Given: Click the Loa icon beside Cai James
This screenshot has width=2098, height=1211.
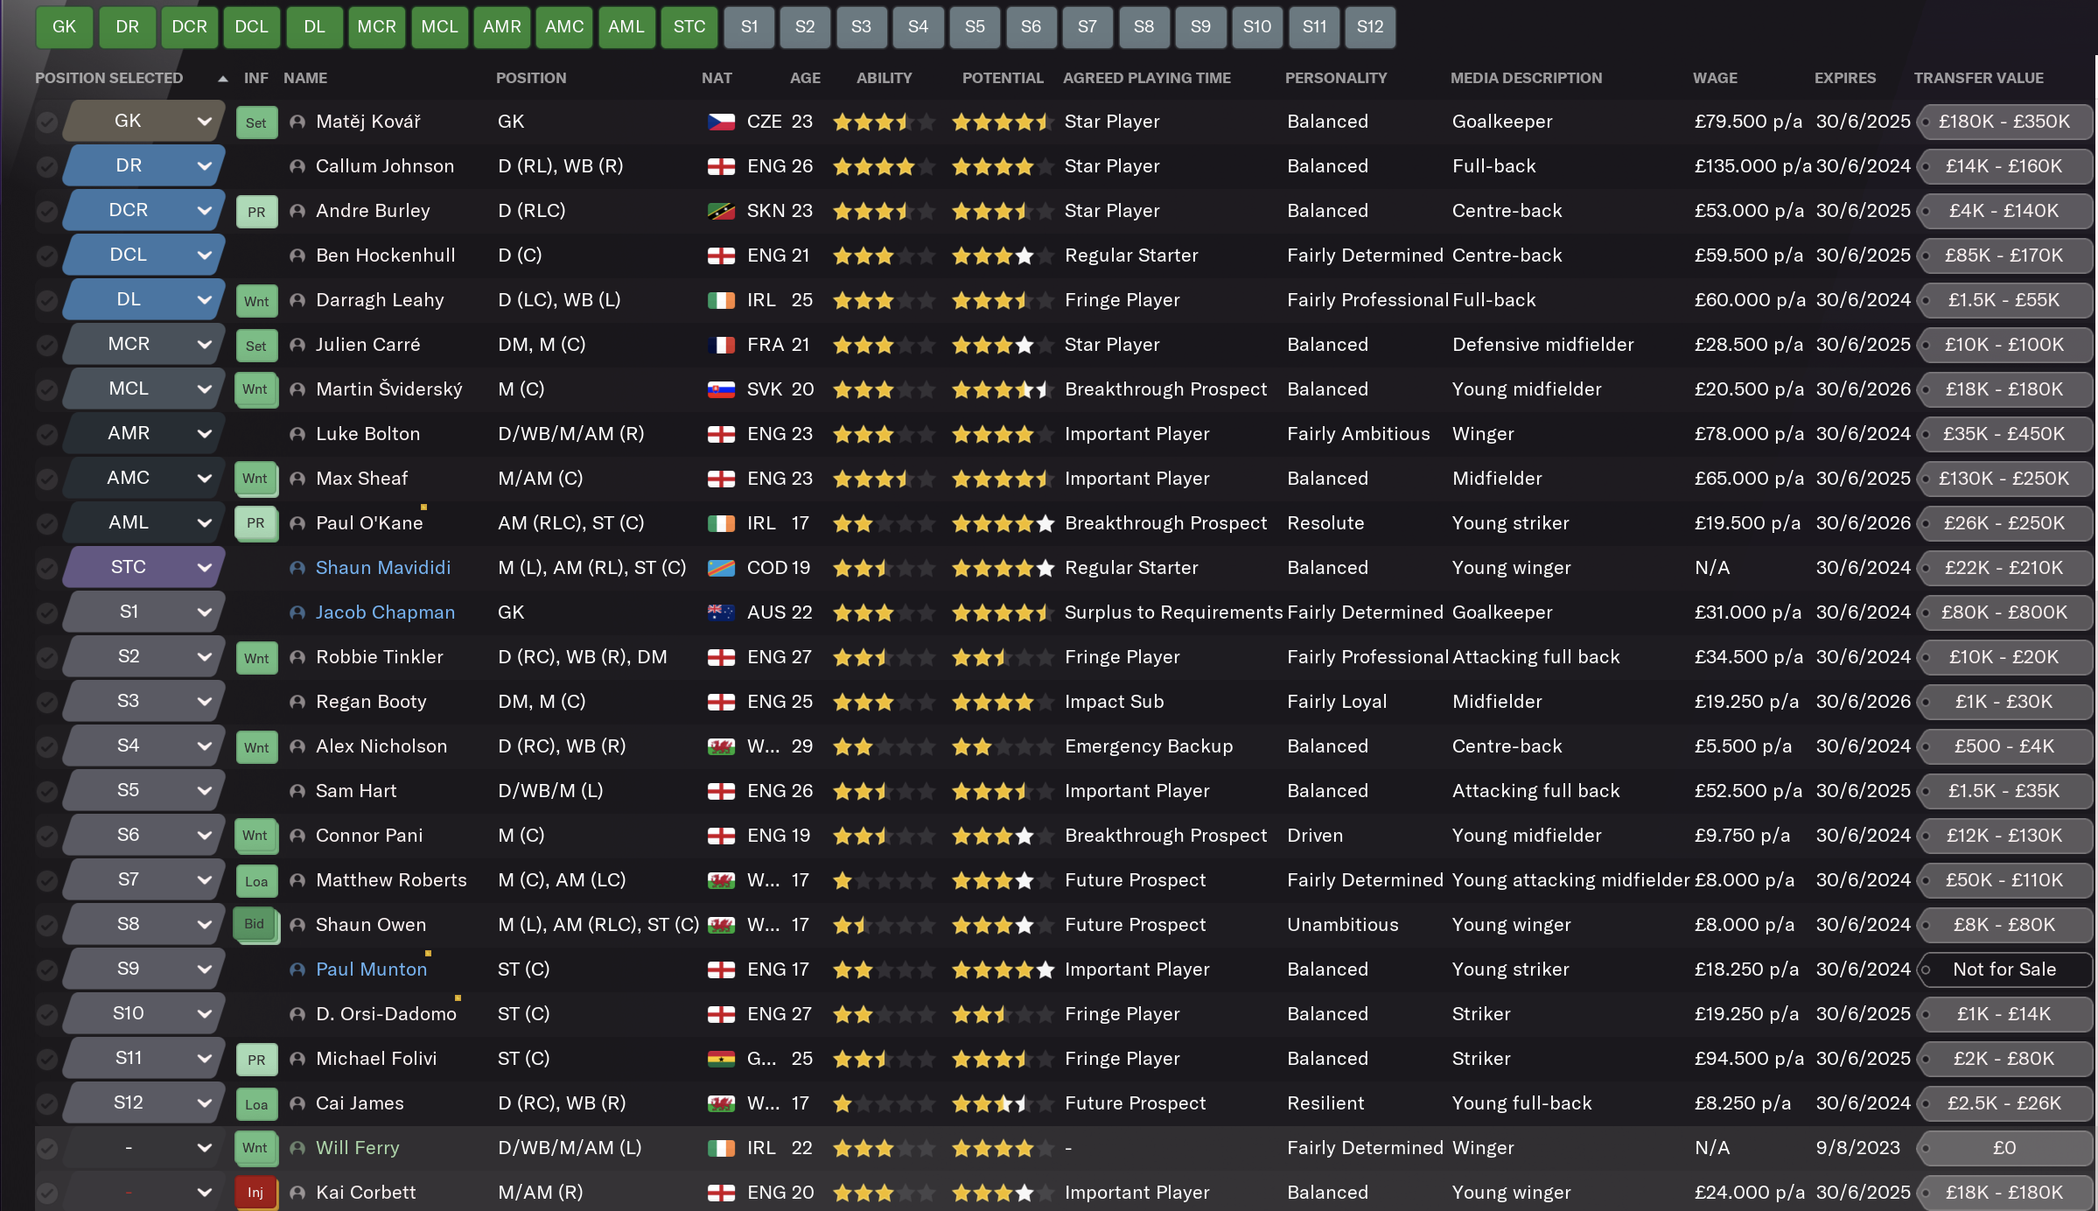Looking at the screenshot, I should point(256,1104).
